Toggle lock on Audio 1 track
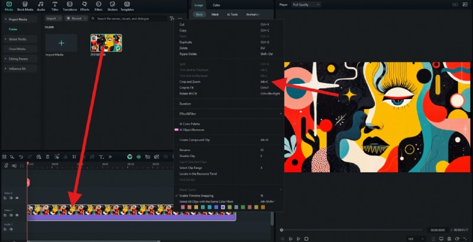The image size is (473, 242). point(5,230)
